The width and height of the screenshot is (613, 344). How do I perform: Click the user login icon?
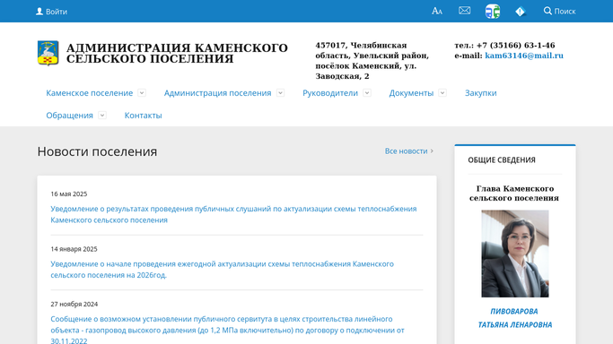(39, 12)
